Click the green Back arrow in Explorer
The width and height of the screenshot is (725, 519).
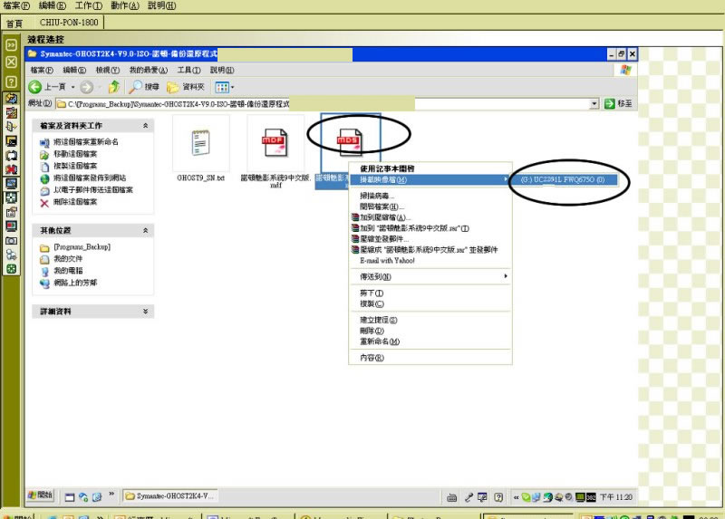pos(35,87)
